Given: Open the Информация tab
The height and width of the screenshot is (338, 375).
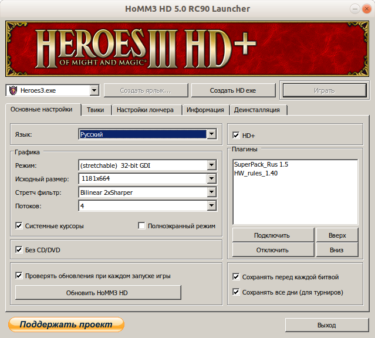Looking at the screenshot, I should [x=205, y=110].
